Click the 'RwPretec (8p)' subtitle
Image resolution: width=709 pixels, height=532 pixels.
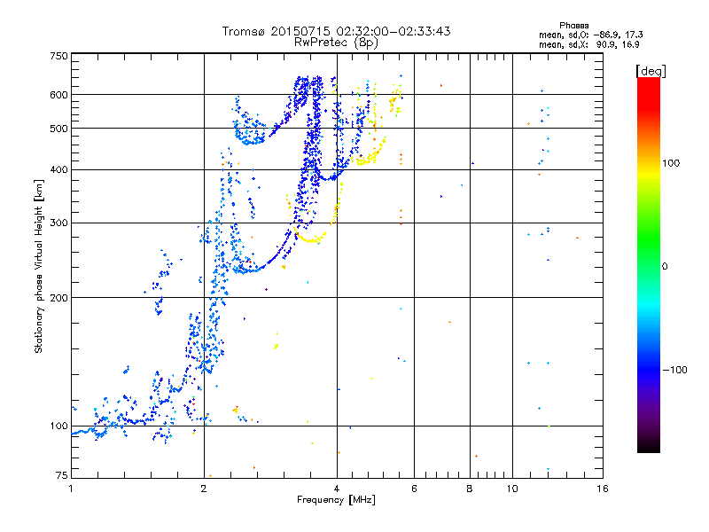click(x=336, y=43)
